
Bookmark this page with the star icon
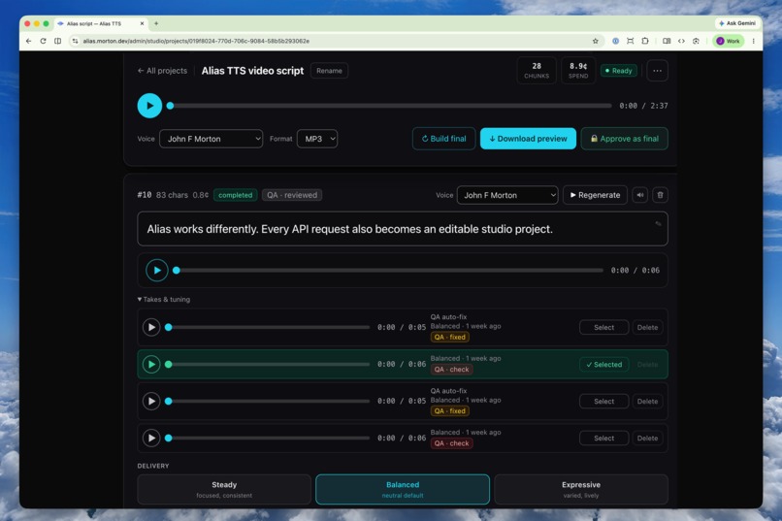(x=595, y=41)
